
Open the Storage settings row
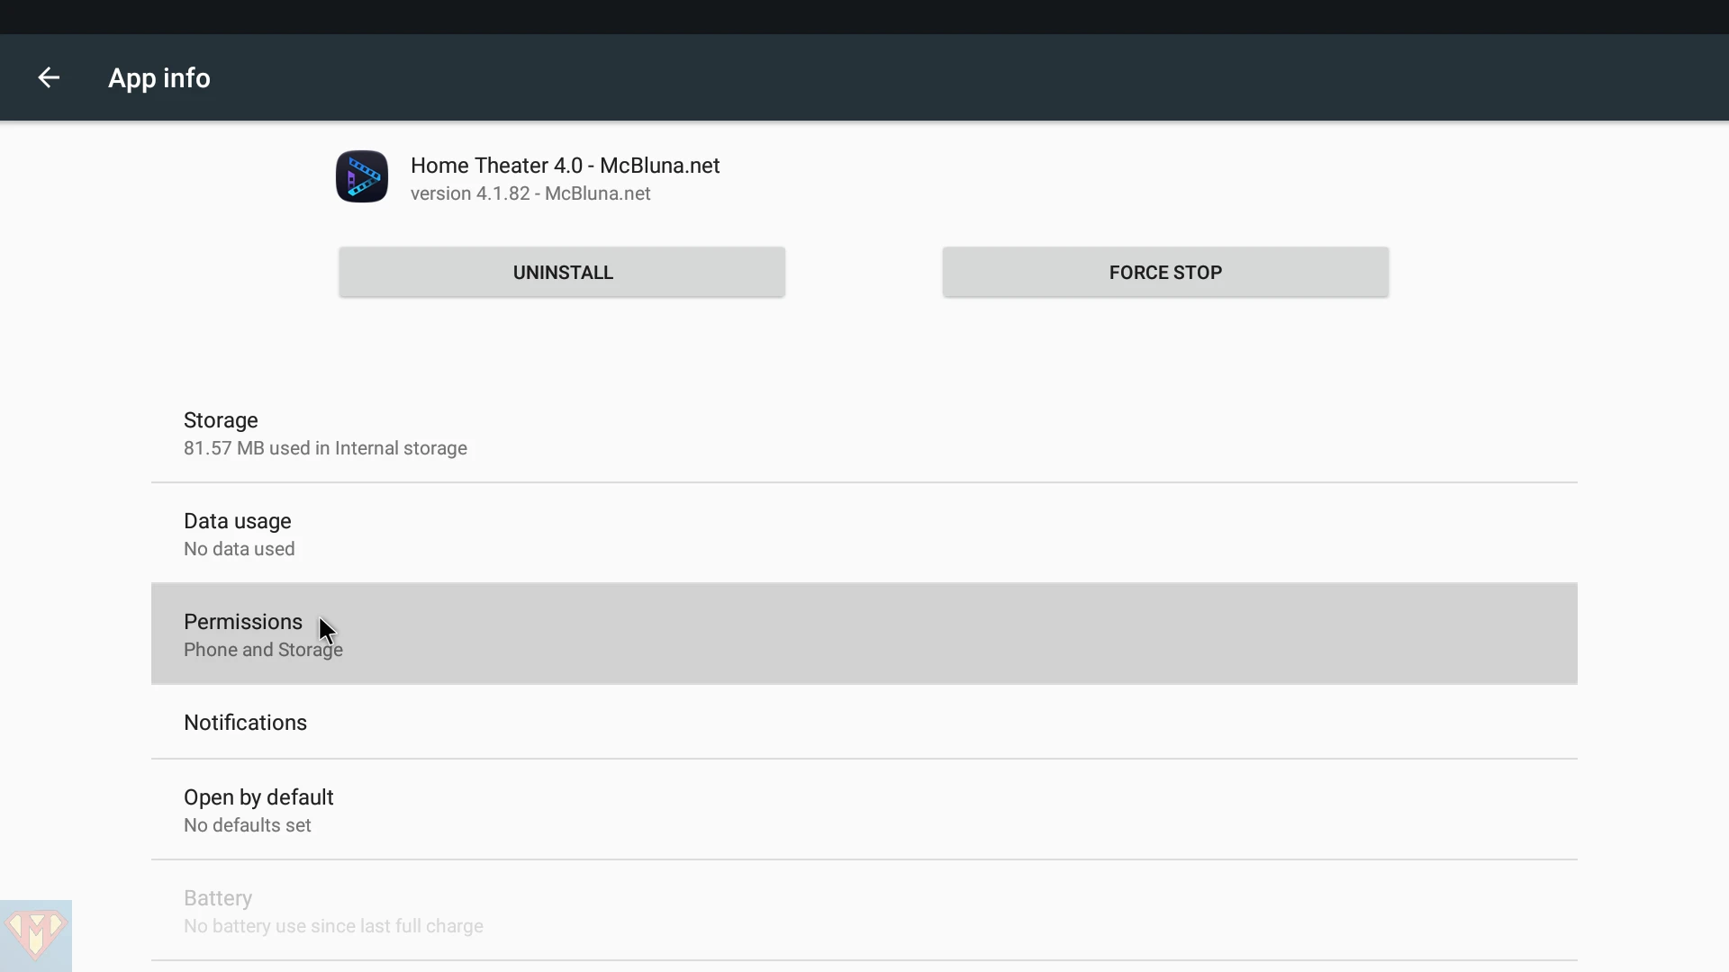click(864, 433)
